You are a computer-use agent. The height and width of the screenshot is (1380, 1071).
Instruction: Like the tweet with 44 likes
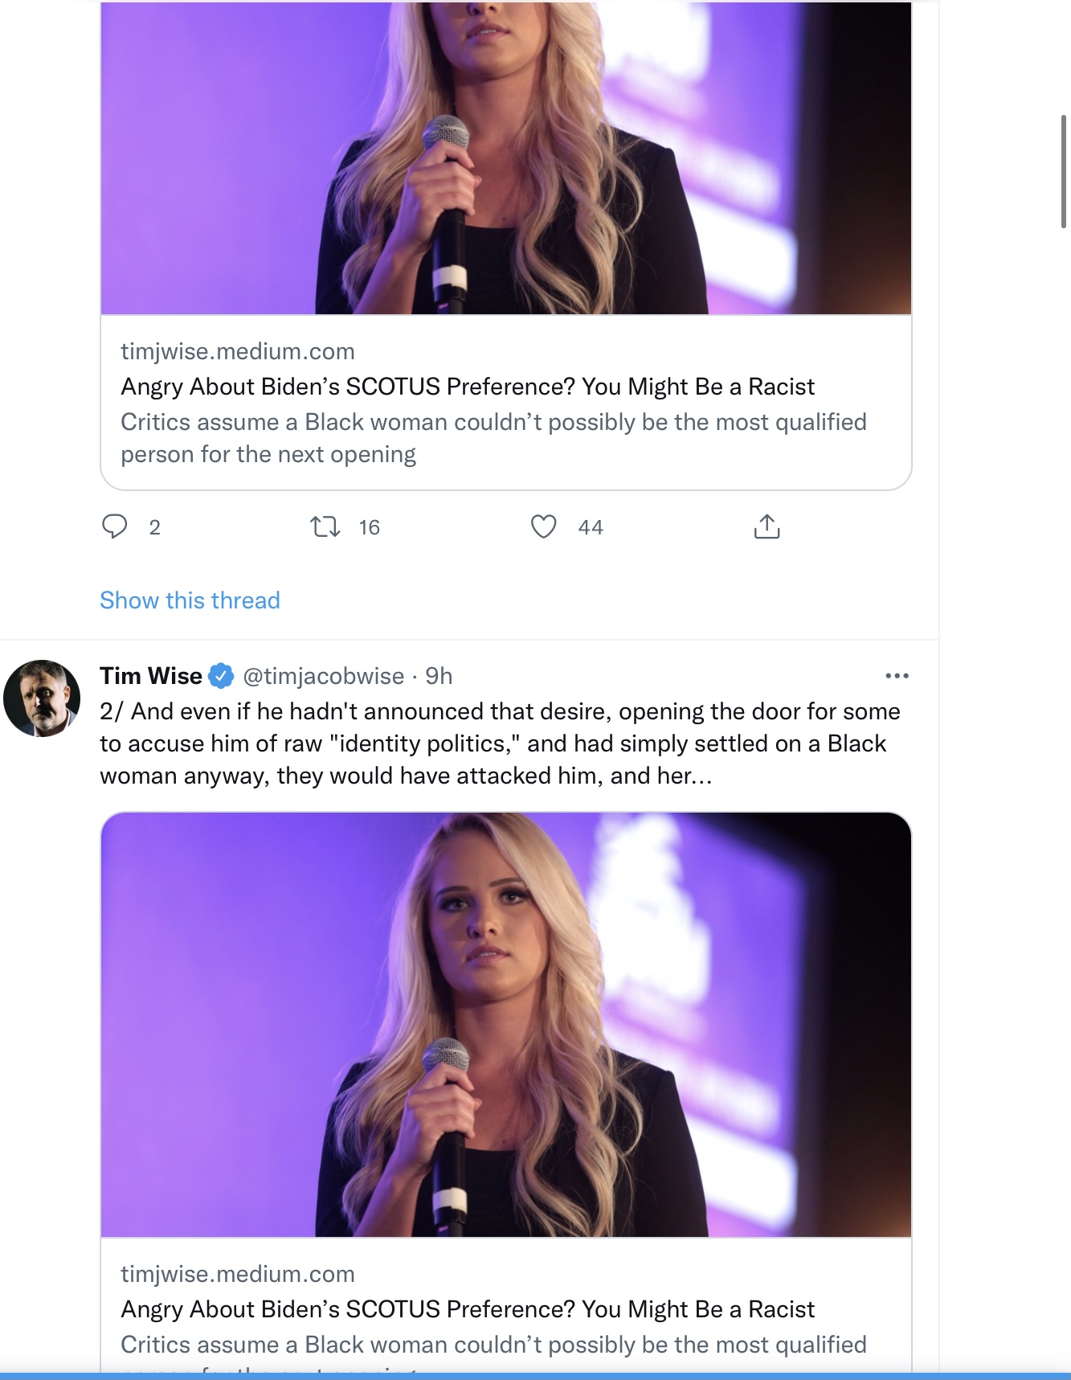tap(544, 526)
